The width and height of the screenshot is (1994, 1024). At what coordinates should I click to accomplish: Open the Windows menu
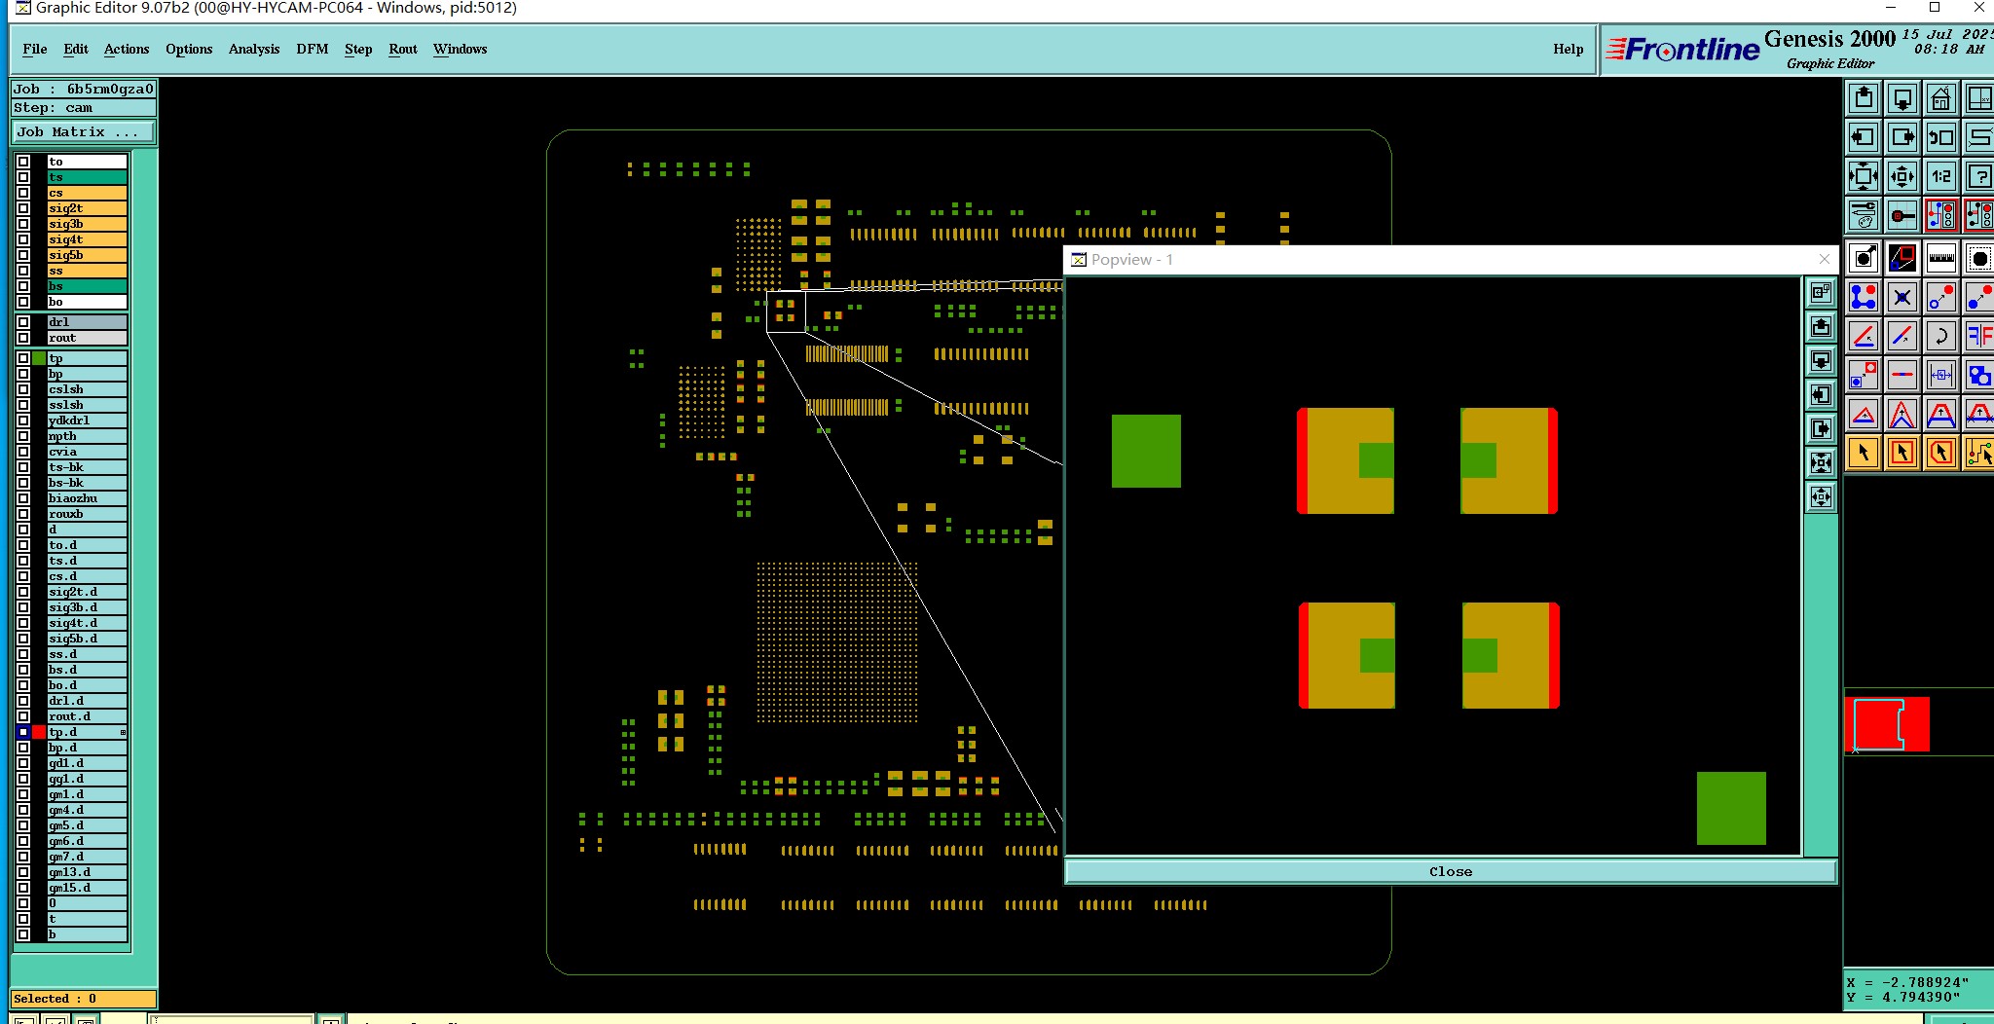coord(461,49)
